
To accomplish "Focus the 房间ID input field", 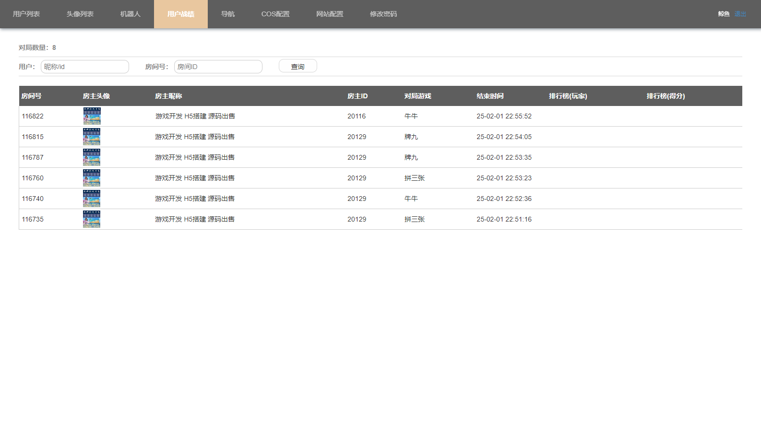I will [218, 67].
